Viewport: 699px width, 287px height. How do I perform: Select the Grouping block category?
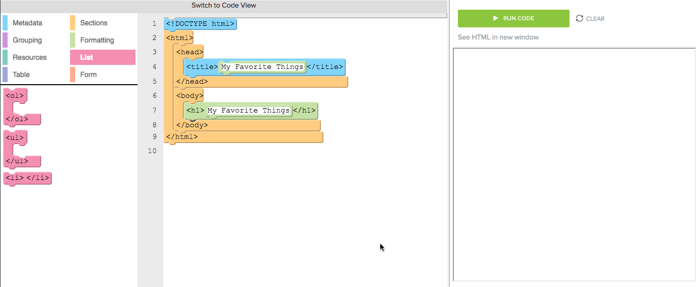click(27, 40)
